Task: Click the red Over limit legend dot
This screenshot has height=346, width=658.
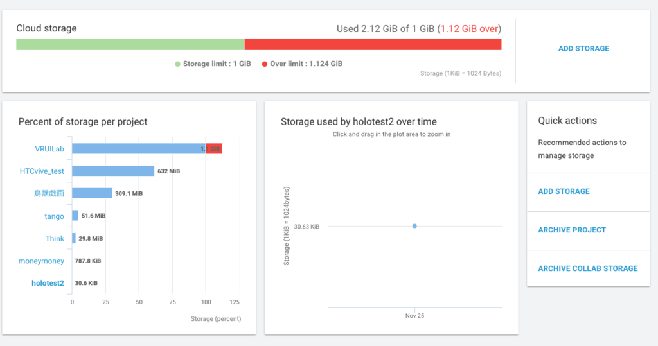Action: (264, 64)
